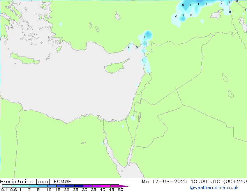
Task: Click the '25' legend label
Action: coord(76,189)
